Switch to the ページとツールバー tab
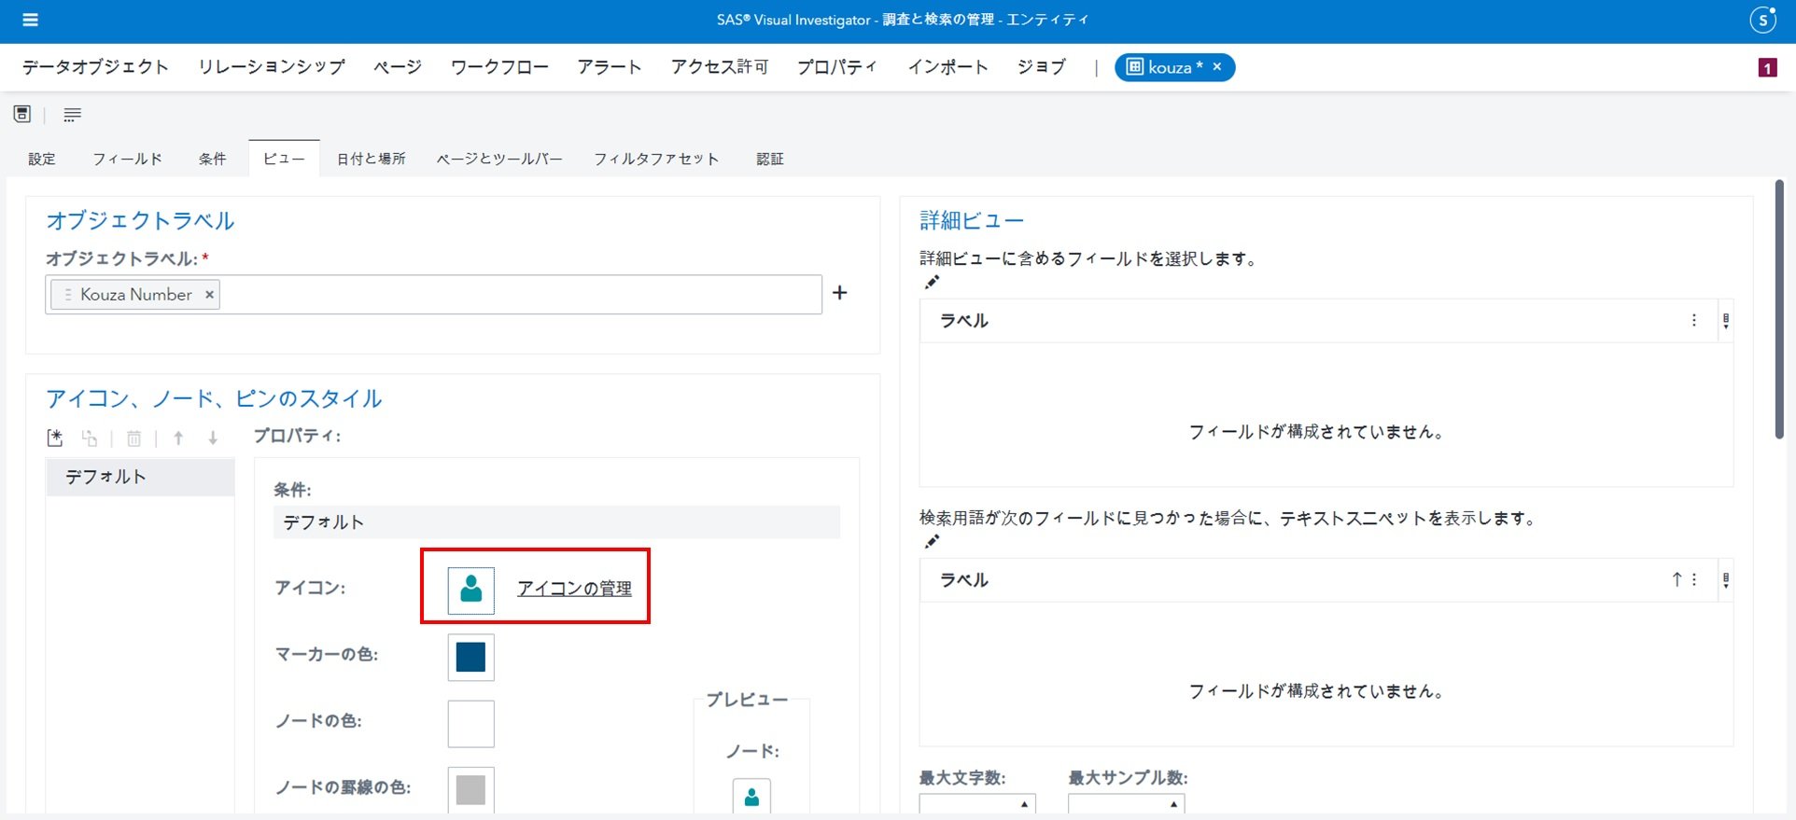Screen dimensions: 1796x820 point(499,159)
